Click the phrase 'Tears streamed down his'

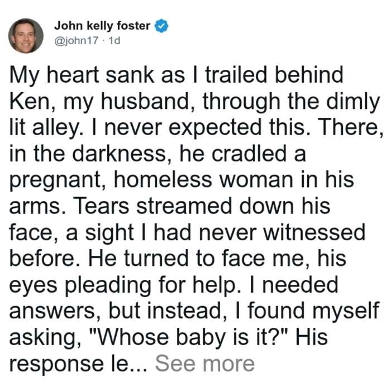(x=202, y=206)
